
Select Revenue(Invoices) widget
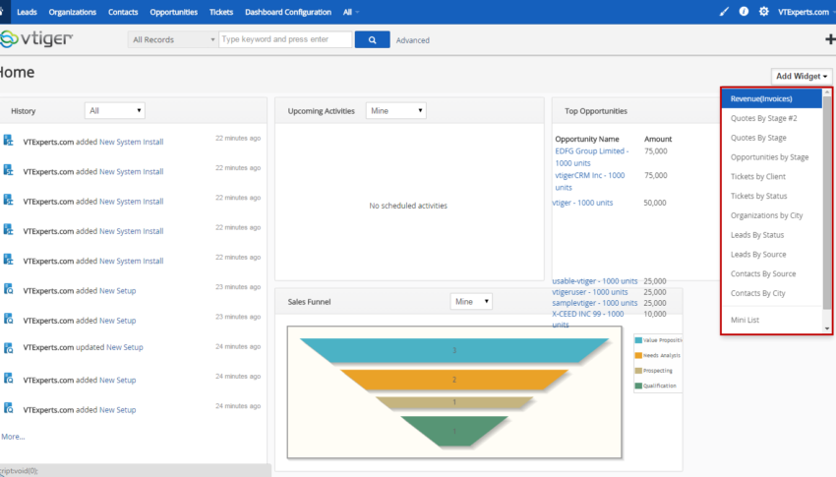[771, 98]
